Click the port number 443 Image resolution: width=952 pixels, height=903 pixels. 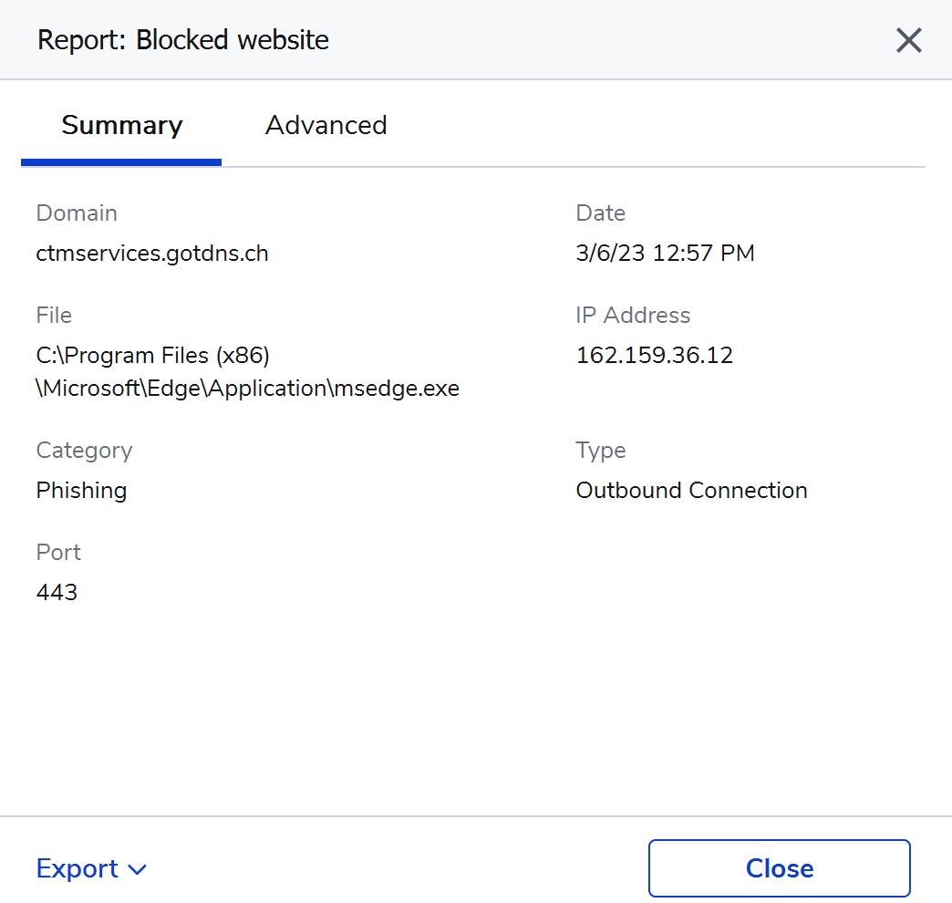(57, 592)
